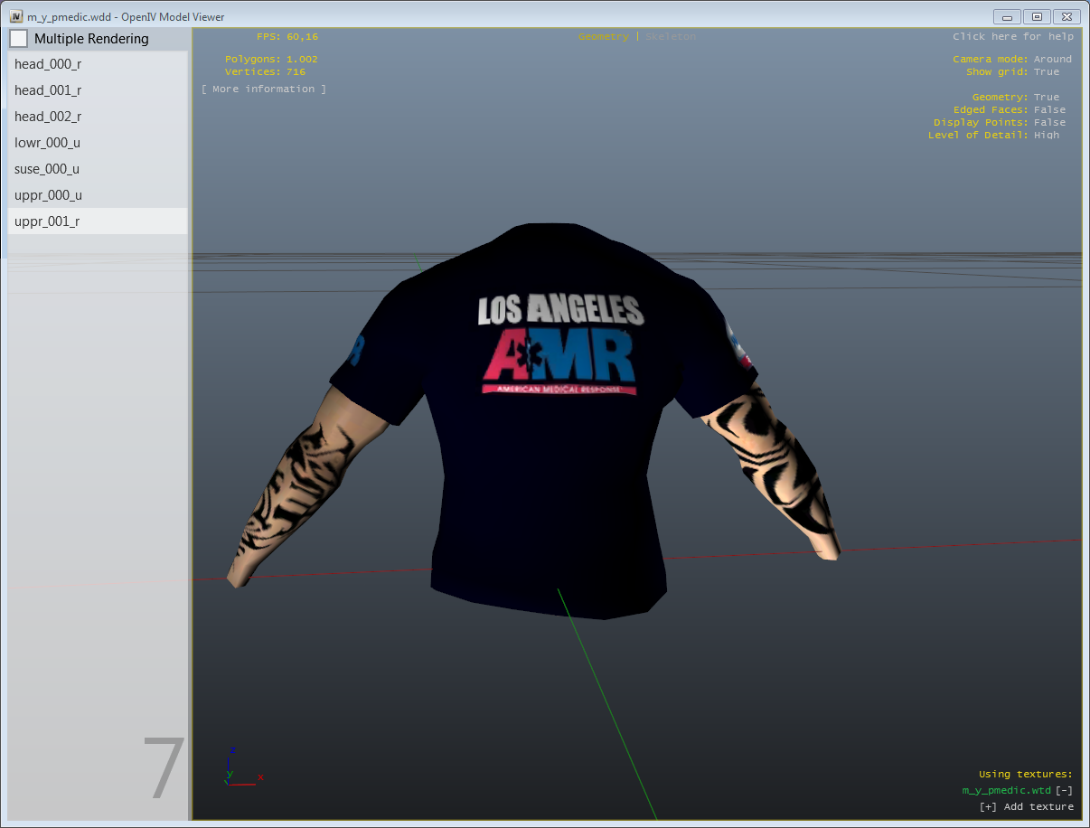The height and width of the screenshot is (828, 1090).
Task: Change Level of Detail from High
Action: [x=1046, y=136]
